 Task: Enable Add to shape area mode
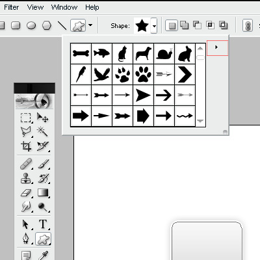[185, 25]
